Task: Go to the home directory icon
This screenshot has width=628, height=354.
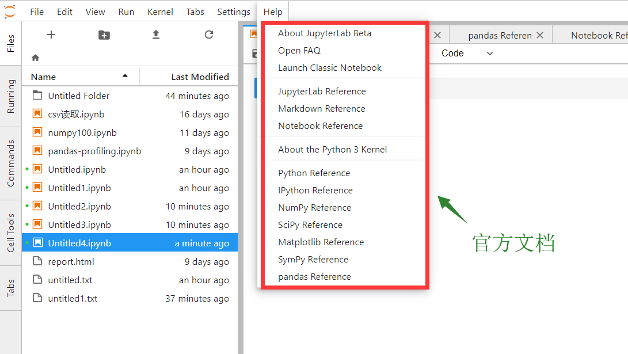Action: pos(35,58)
